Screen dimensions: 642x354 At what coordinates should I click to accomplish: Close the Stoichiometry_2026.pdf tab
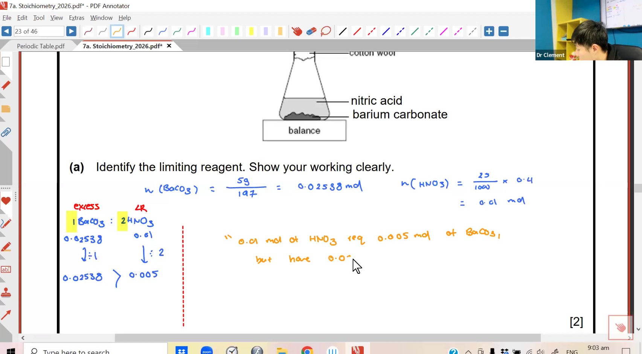(169, 46)
